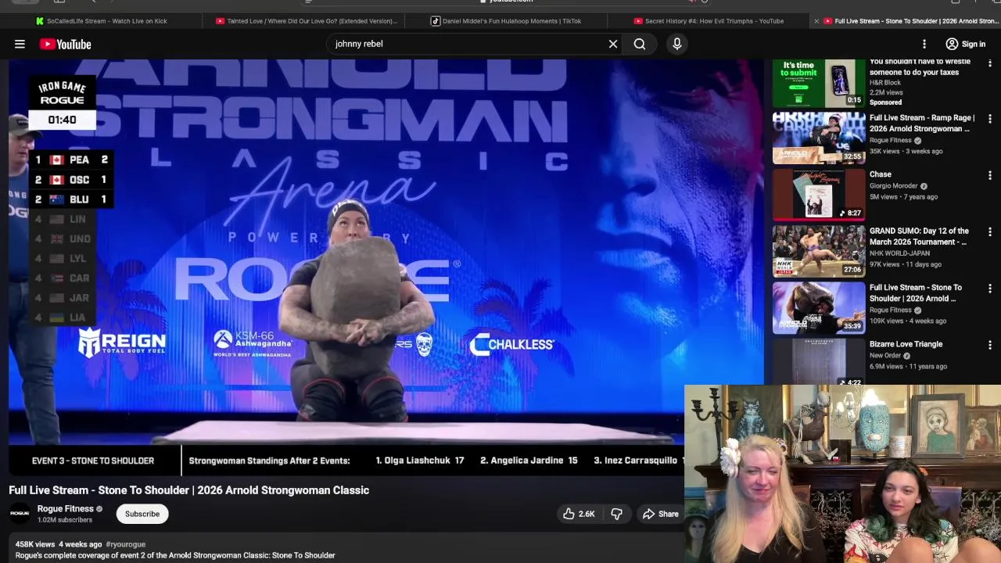Open the three-dot settings menu beside Sign in
This screenshot has height=563, width=1001.
point(924,44)
